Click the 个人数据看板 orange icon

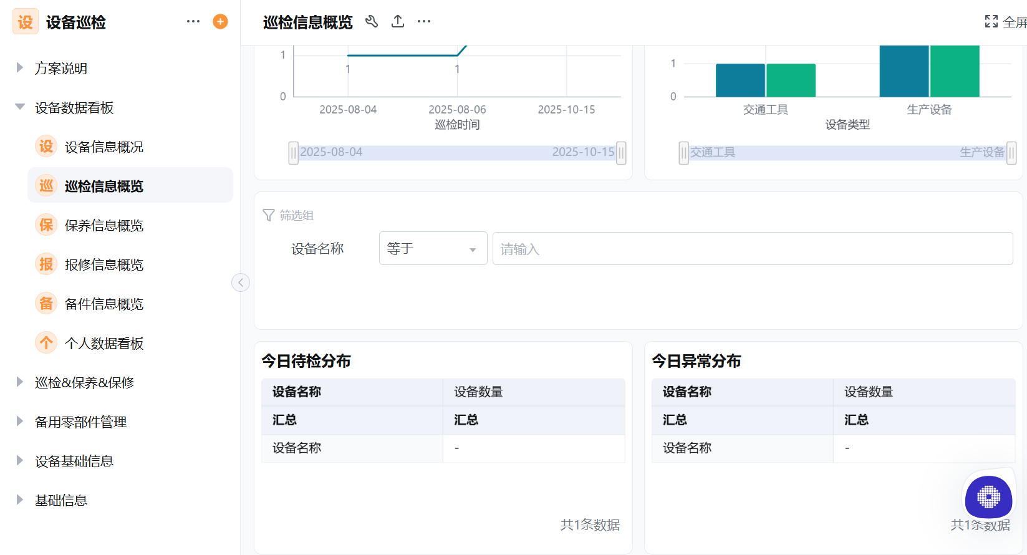pos(46,343)
